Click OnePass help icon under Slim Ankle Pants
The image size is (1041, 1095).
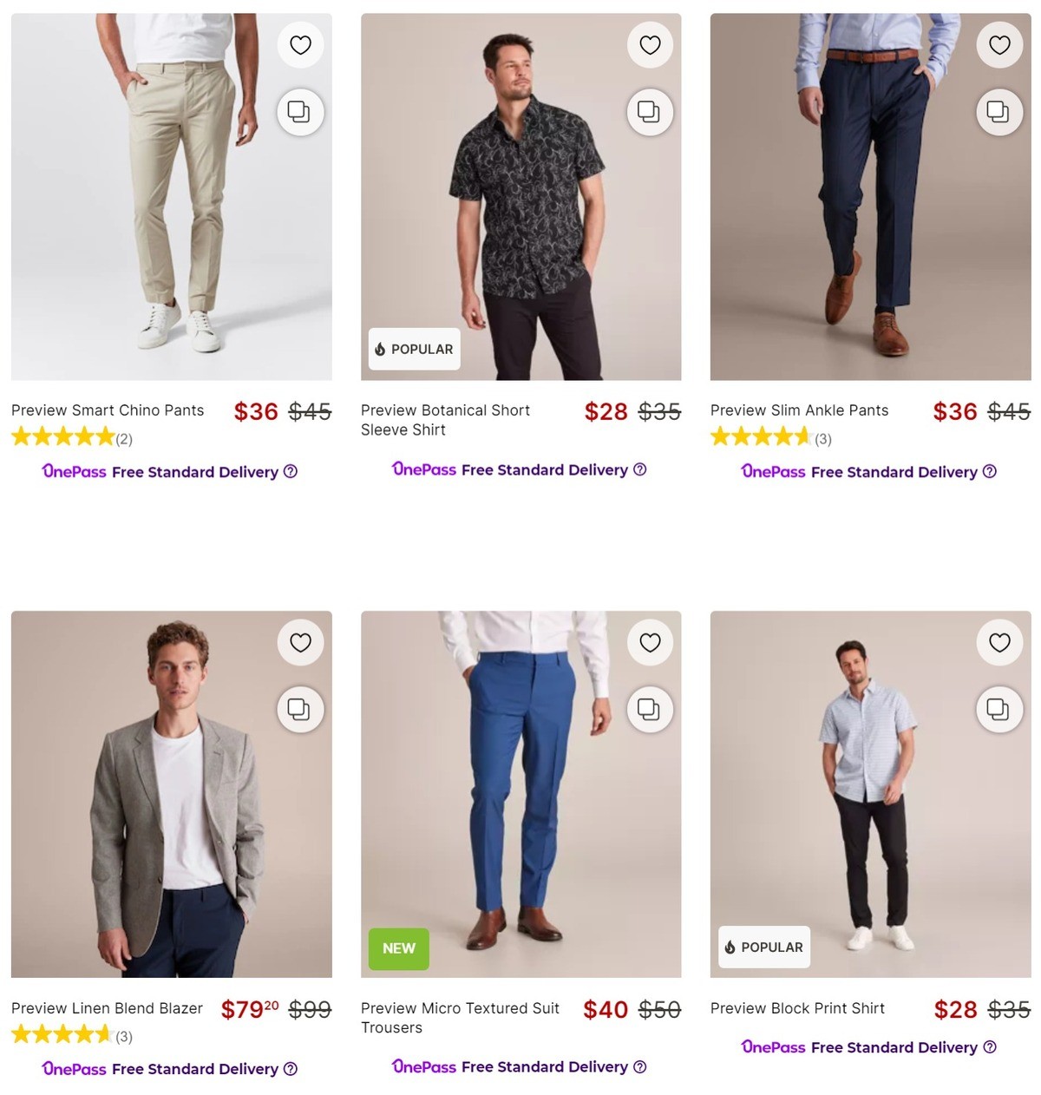(x=990, y=471)
